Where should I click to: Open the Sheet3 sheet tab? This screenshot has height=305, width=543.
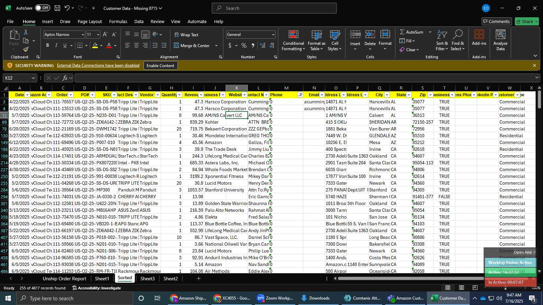click(x=147, y=279)
